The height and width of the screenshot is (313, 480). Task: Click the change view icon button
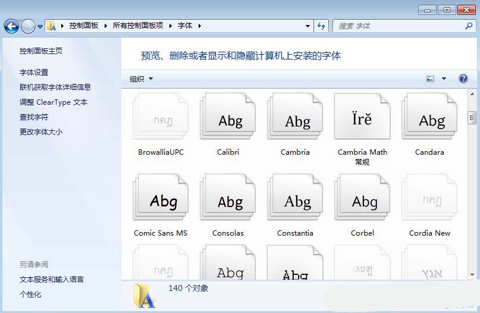[x=430, y=79]
